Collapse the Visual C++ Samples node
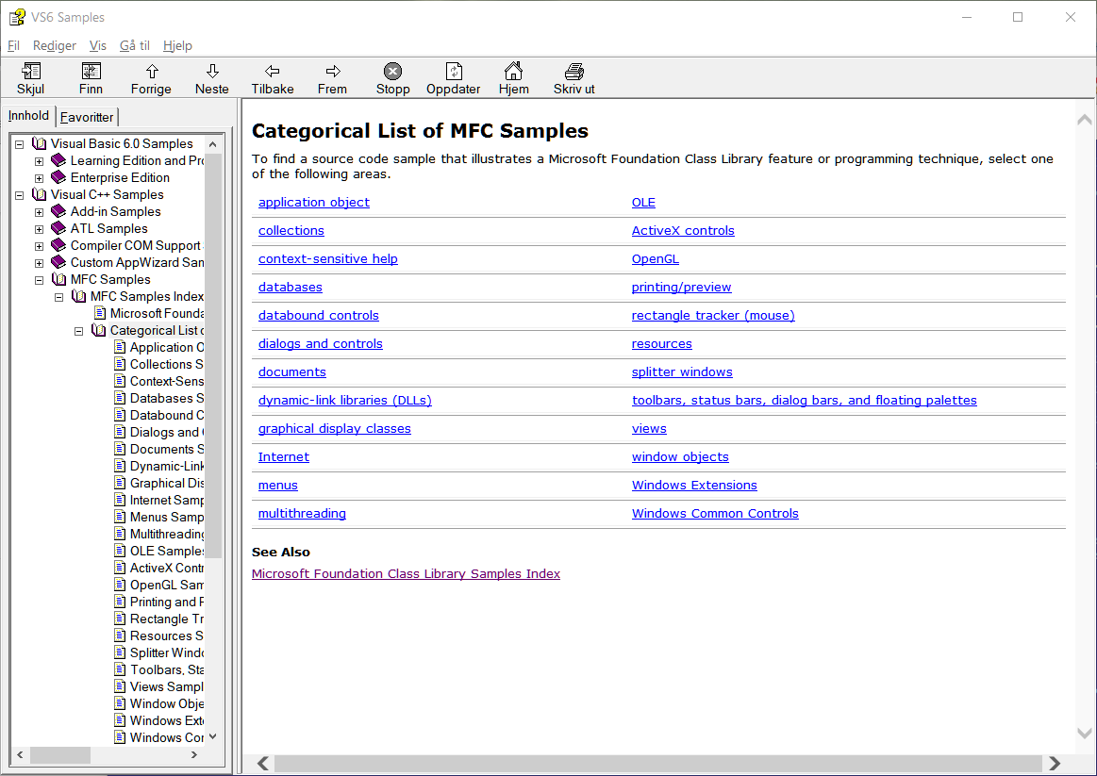 (20, 195)
